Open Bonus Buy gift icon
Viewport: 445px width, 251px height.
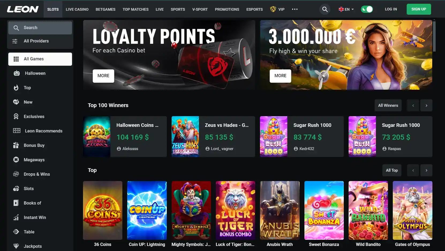click(x=16, y=145)
